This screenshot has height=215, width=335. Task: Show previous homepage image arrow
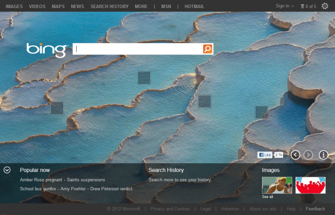[x=295, y=155]
